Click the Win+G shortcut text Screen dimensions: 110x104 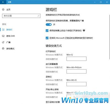click(x=70, y=55)
